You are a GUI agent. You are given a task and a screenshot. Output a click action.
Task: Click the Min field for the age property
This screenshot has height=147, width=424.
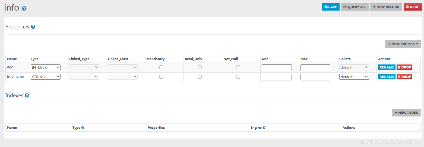(277, 68)
